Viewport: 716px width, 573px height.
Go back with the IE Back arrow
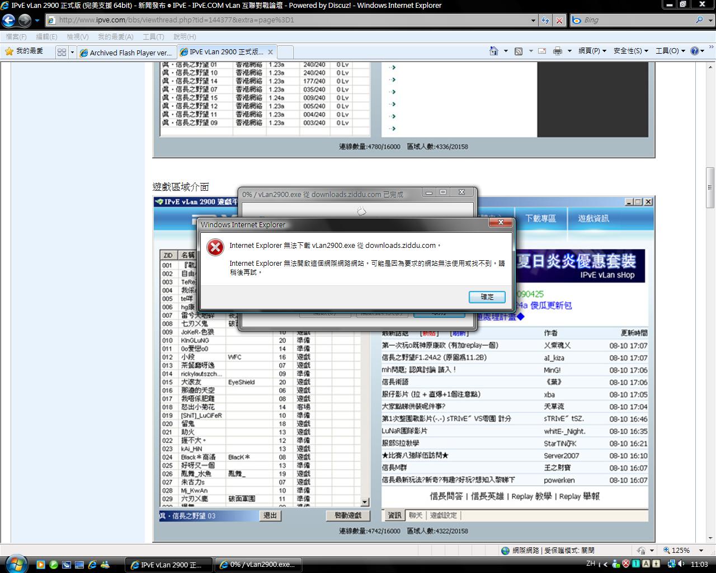point(8,21)
